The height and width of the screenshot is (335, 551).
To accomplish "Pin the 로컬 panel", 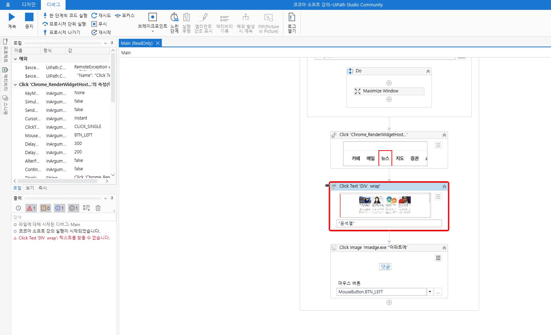I will click(112, 43).
